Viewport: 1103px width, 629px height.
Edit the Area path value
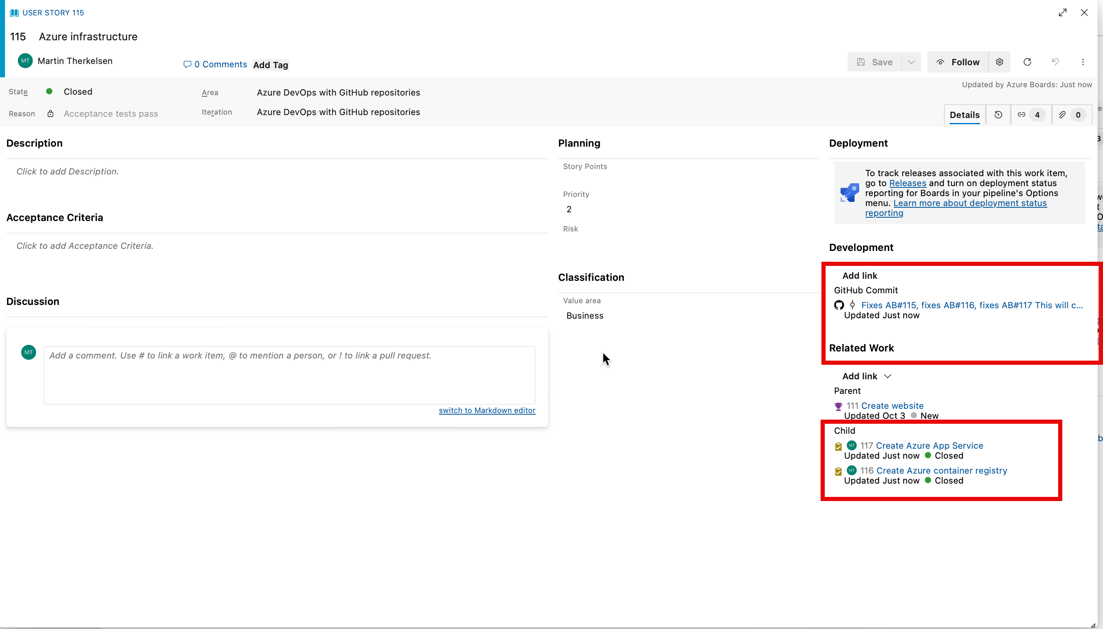(x=338, y=93)
